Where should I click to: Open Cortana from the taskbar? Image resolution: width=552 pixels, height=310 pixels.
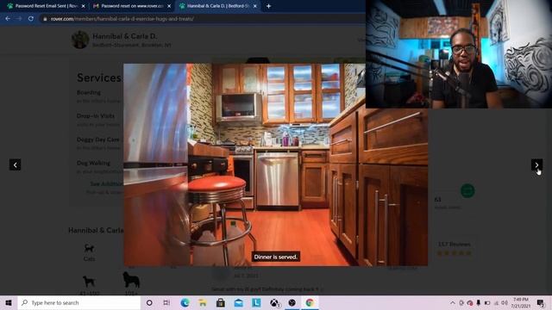149,302
